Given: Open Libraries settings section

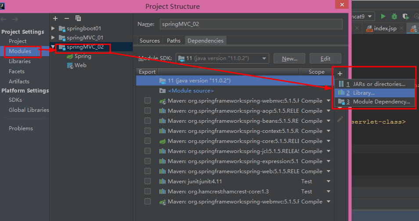Looking at the screenshot, I should click(19, 61).
